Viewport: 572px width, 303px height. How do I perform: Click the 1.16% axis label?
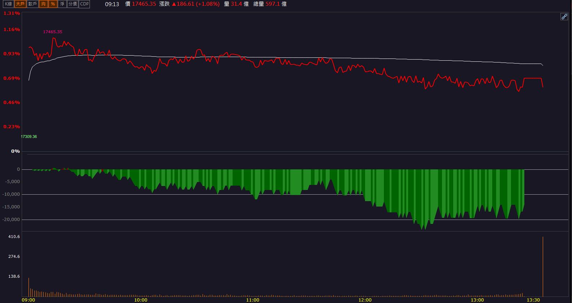(12, 30)
